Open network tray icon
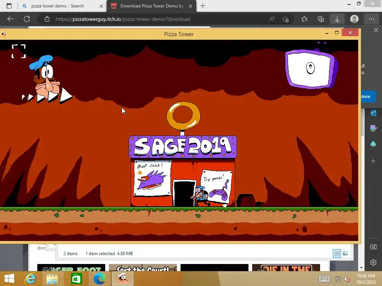Screen dimensions: 382x286 click(338, 279)
